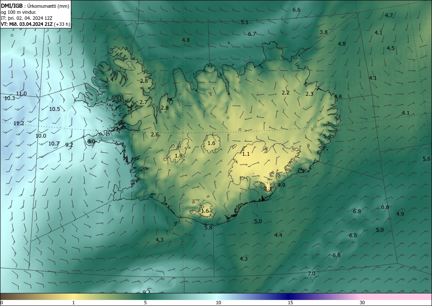Viewport: 432px width, 306px height.
Task: Click the 2.7 value on the map
Action: pos(143,102)
